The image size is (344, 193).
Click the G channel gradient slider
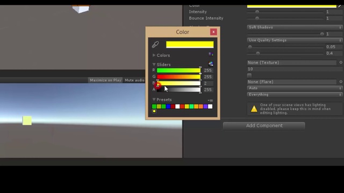[x=178, y=77]
